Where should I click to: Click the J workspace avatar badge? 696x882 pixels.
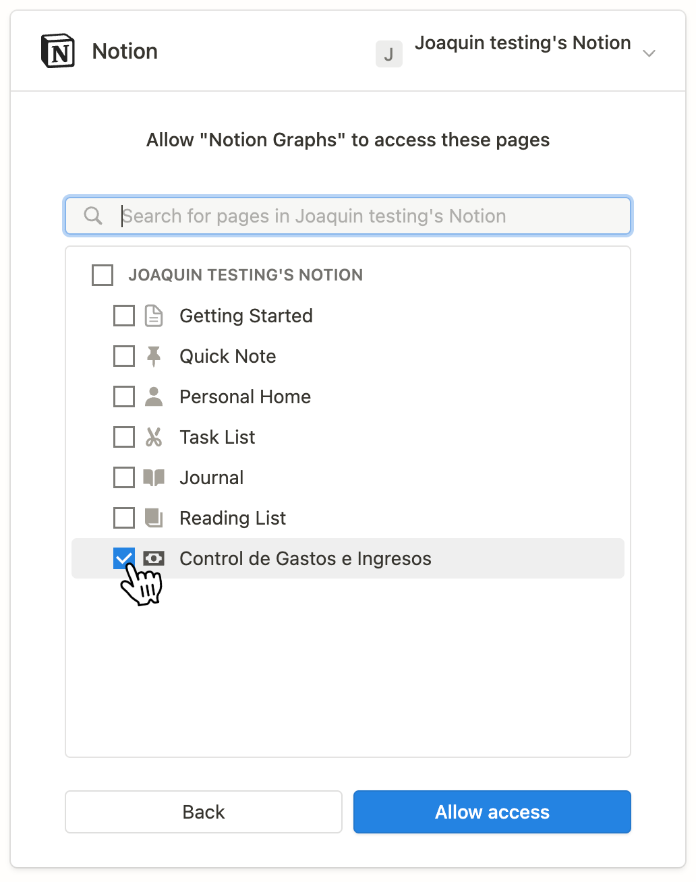coord(388,54)
